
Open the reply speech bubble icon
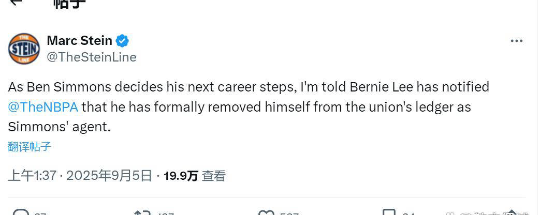(20, 212)
